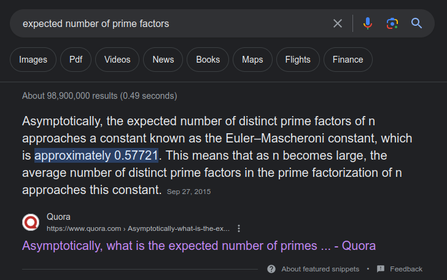Click the Quora logo favicon
This screenshot has height=280, width=447.
tap(31, 222)
